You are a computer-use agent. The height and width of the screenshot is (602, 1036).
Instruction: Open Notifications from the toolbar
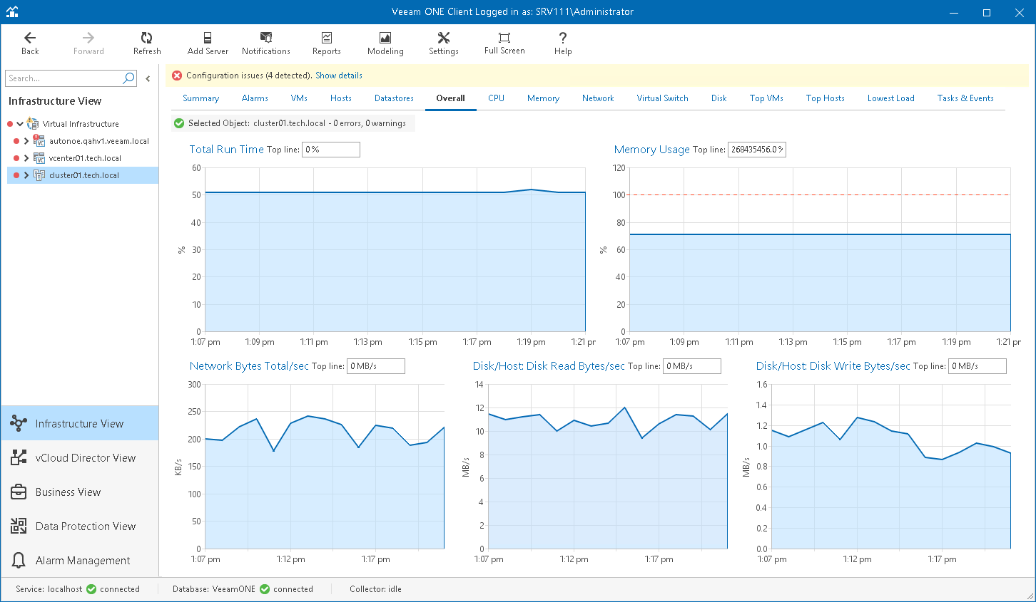266,43
